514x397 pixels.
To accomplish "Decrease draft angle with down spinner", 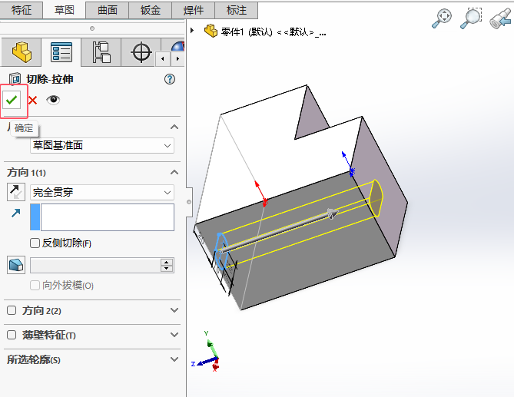I will pyautogui.click(x=167, y=269).
